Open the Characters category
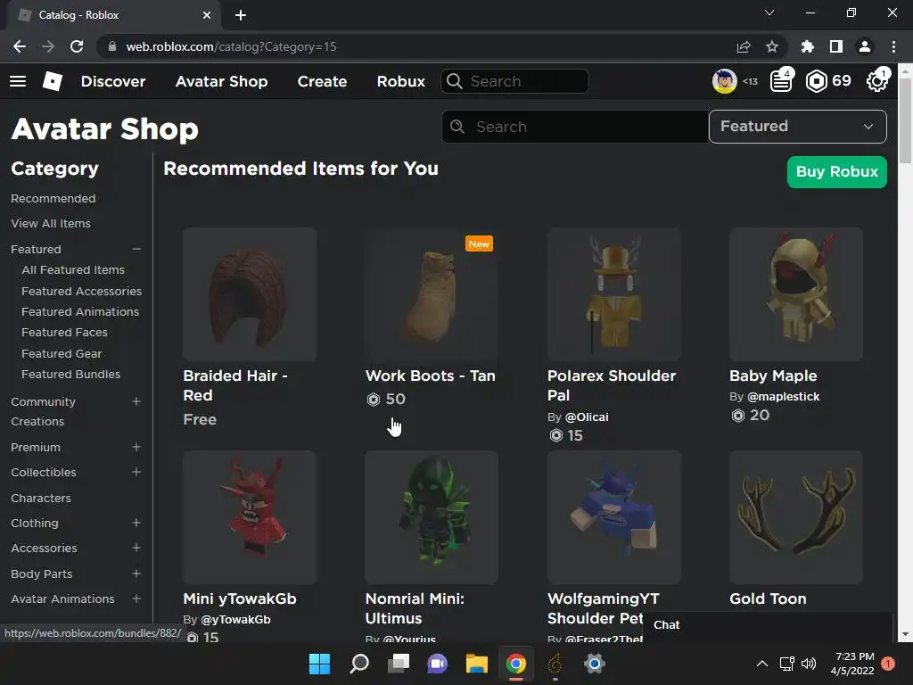The width and height of the screenshot is (913, 685). pyautogui.click(x=41, y=498)
